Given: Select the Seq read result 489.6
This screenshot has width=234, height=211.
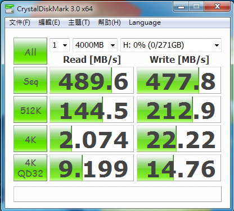Looking at the screenshot, I should [92, 80].
